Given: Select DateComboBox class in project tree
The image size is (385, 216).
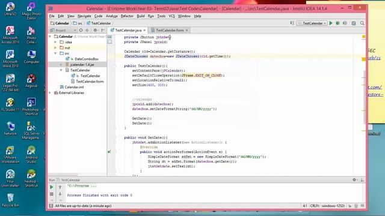Looking at the screenshot, I should pyautogui.click(x=84, y=59).
